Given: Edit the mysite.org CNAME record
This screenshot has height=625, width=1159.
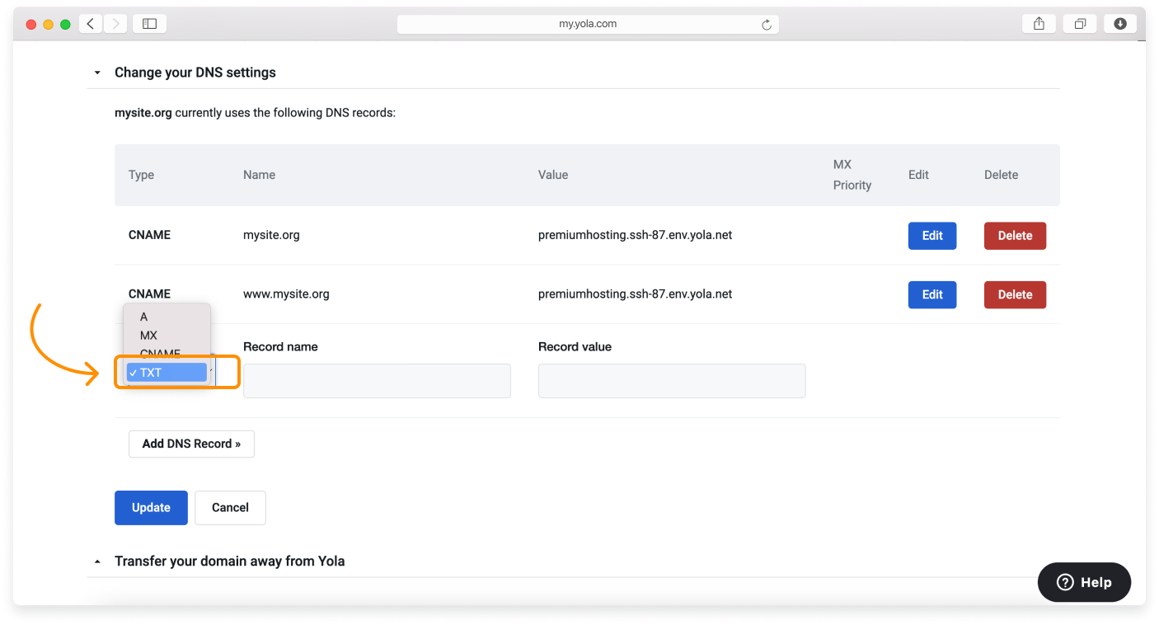Looking at the screenshot, I should coord(932,235).
